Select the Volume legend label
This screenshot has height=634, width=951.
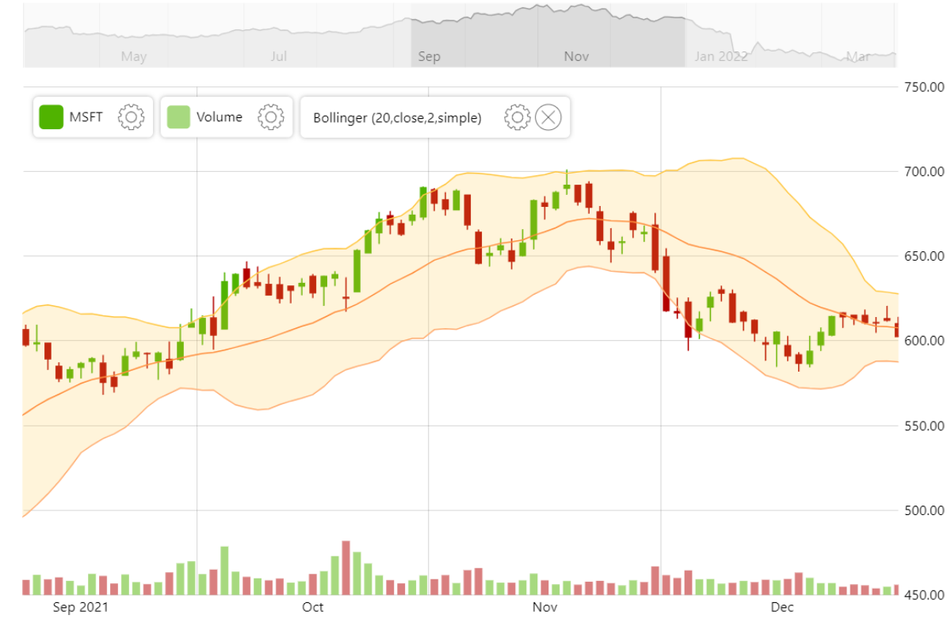pyautogui.click(x=220, y=117)
